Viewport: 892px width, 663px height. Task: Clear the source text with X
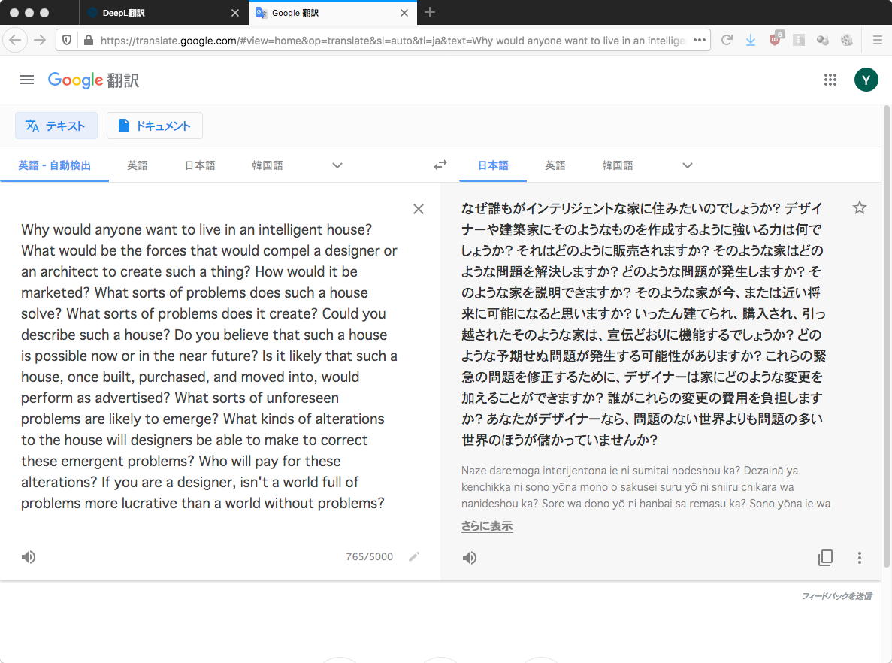click(x=418, y=209)
